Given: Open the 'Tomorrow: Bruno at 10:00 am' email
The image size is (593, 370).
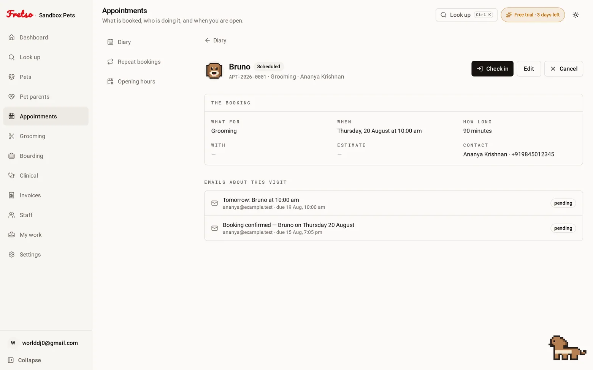Looking at the screenshot, I should [393, 203].
